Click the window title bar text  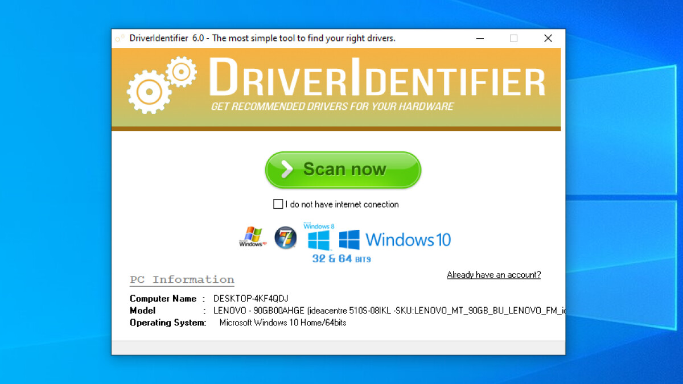tap(262, 39)
